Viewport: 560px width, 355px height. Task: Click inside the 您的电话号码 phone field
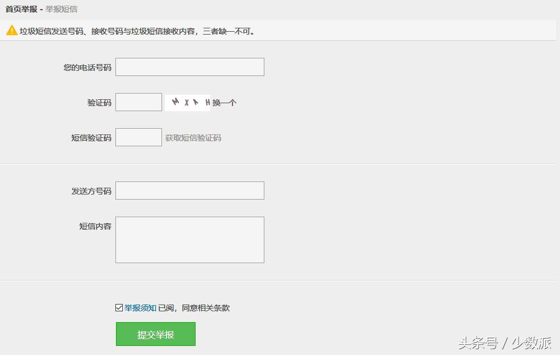(189, 66)
